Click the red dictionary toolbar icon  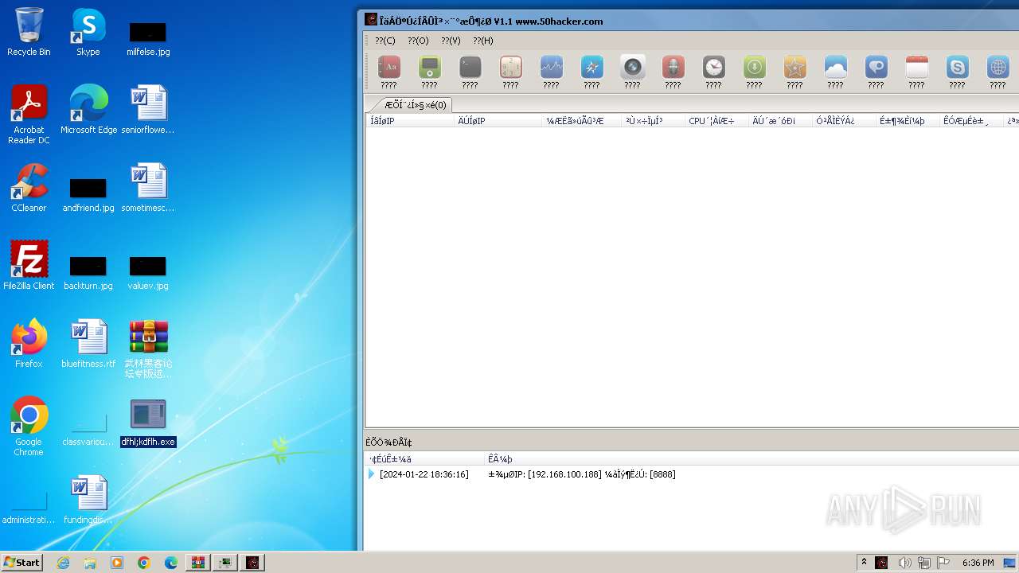[388, 67]
